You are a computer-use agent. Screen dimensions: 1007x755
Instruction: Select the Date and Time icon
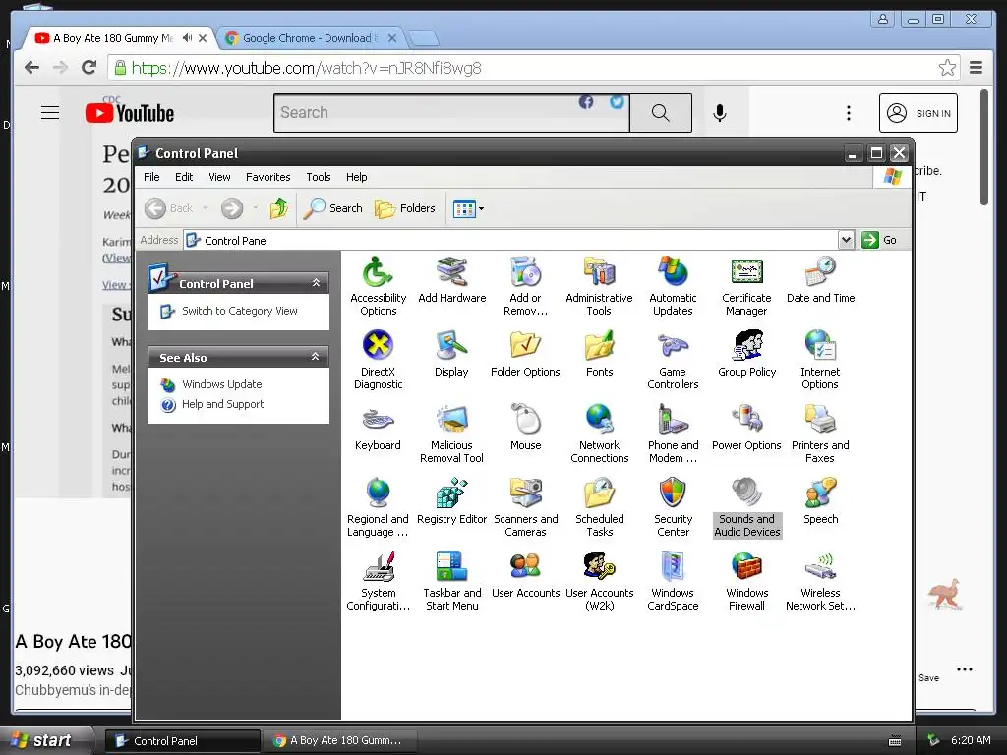[x=820, y=280]
